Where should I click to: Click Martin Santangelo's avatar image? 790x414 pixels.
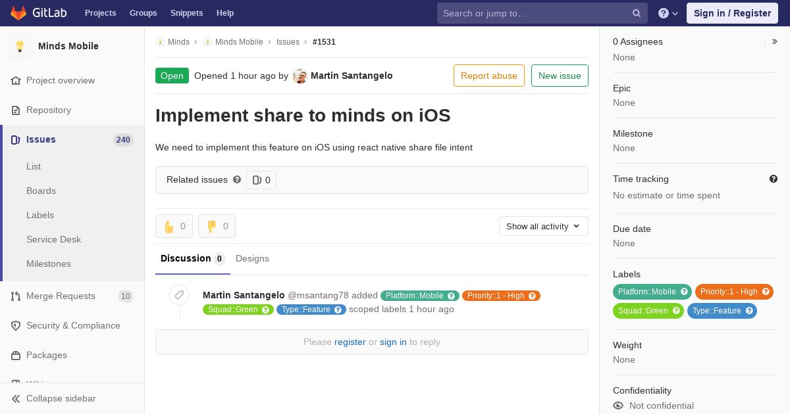click(x=300, y=76)
